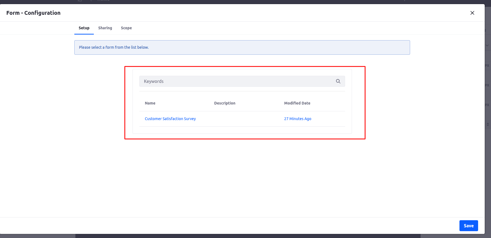Click the Description column header
491x238 pixels.
click(x=225, y=103)
